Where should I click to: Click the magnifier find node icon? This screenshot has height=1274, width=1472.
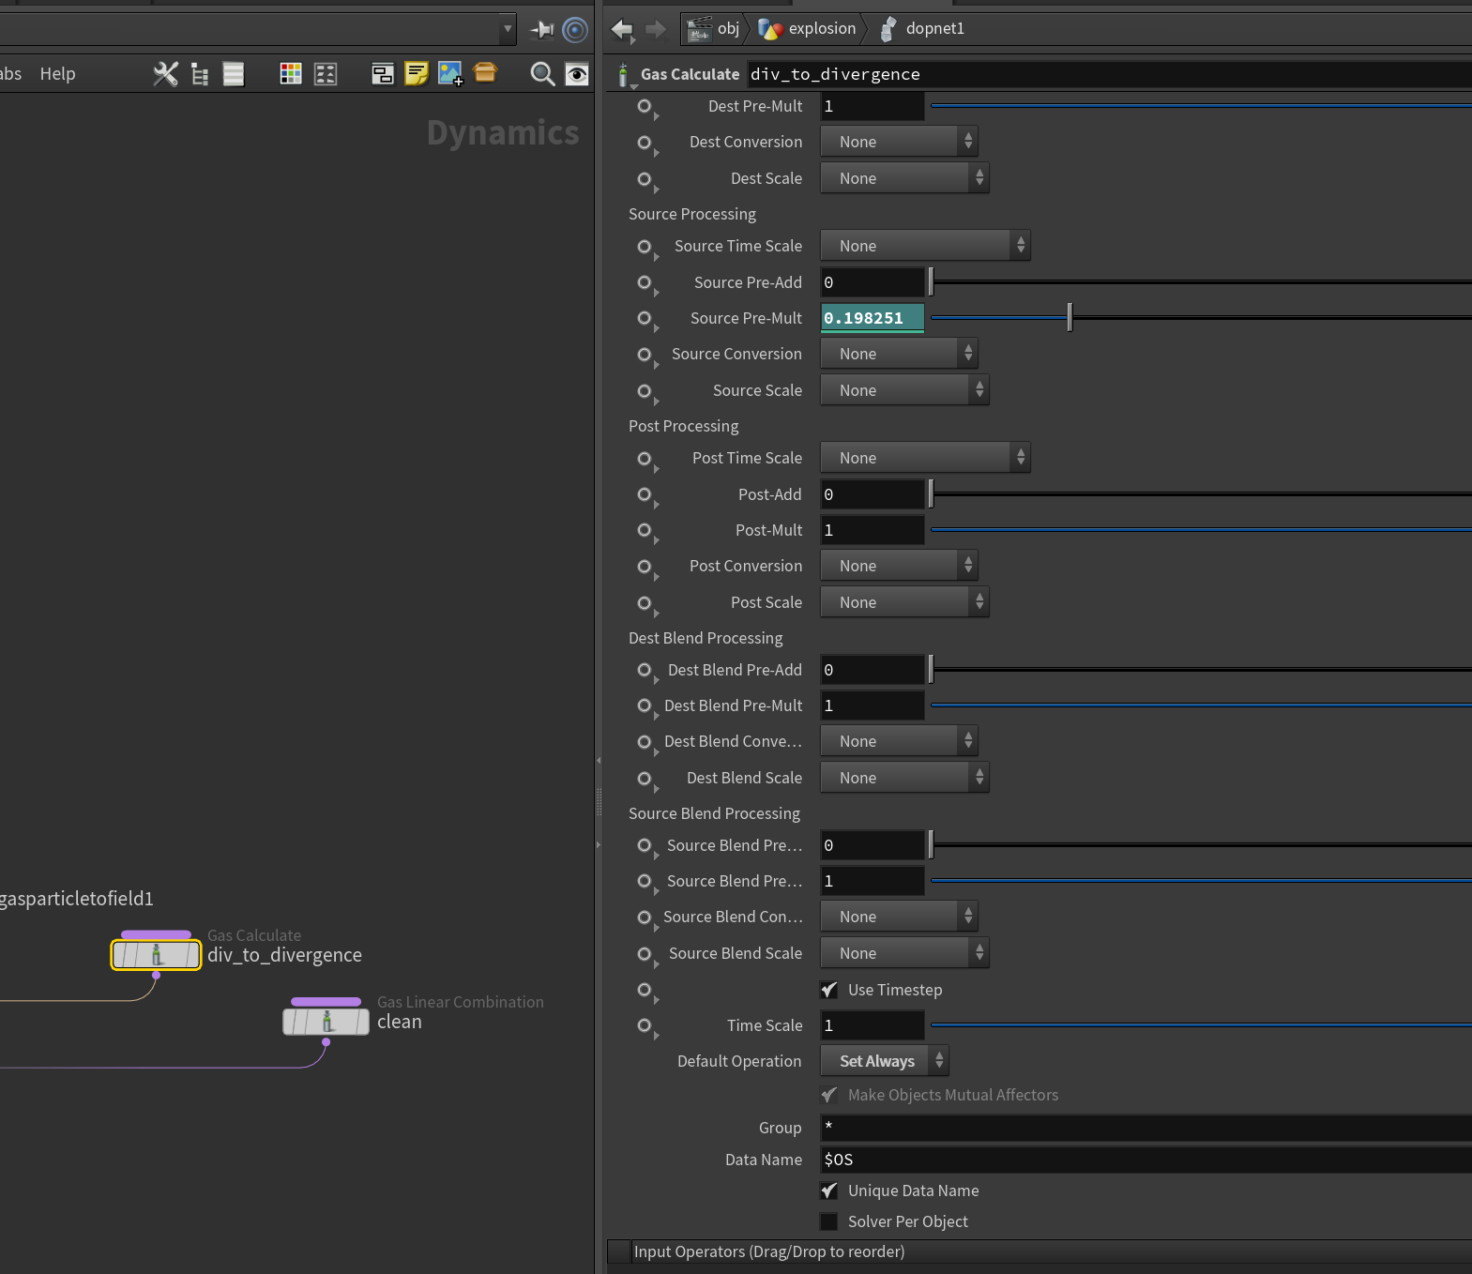[542, 74]
